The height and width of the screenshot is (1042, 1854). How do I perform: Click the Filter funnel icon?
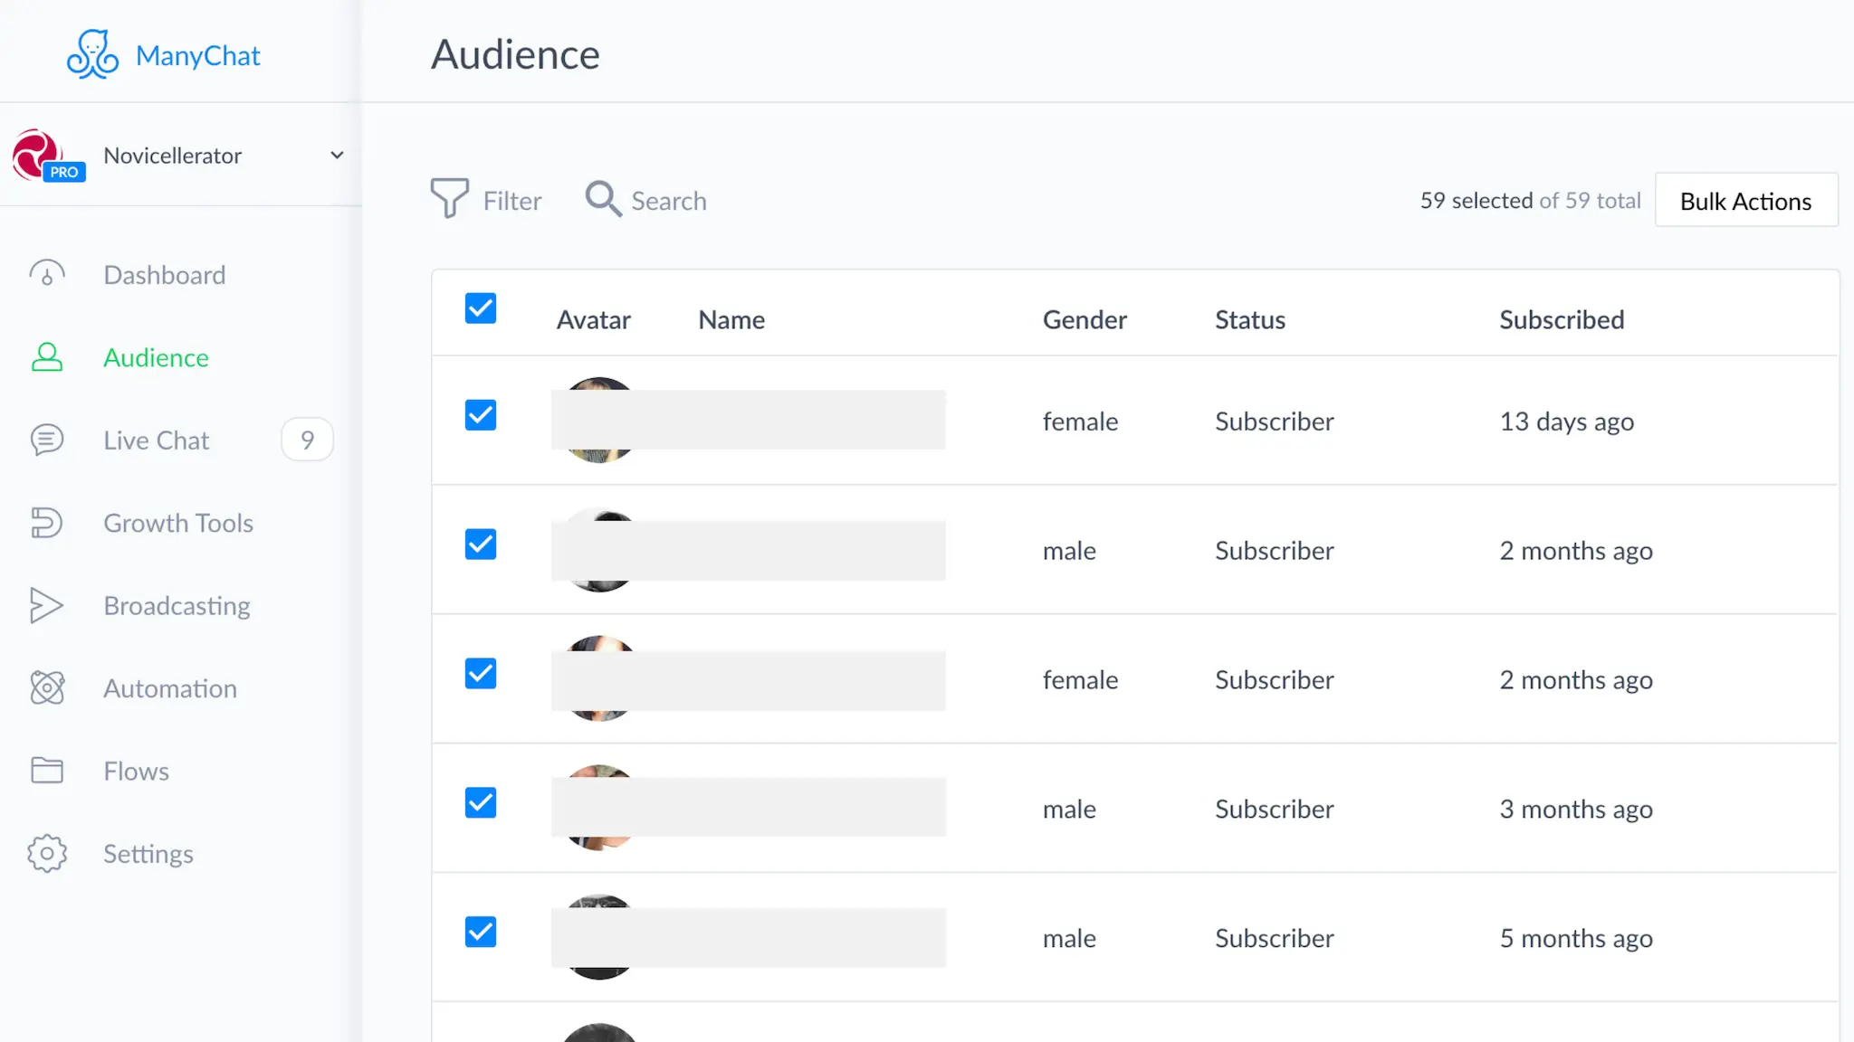coord(449,198)
